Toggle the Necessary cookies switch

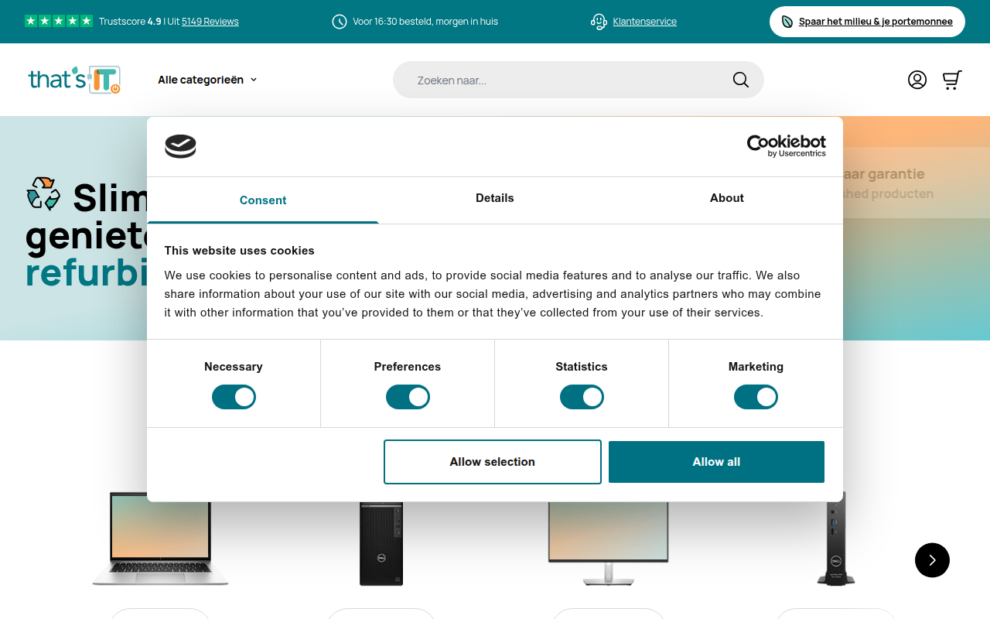click(x=234, y=397)
